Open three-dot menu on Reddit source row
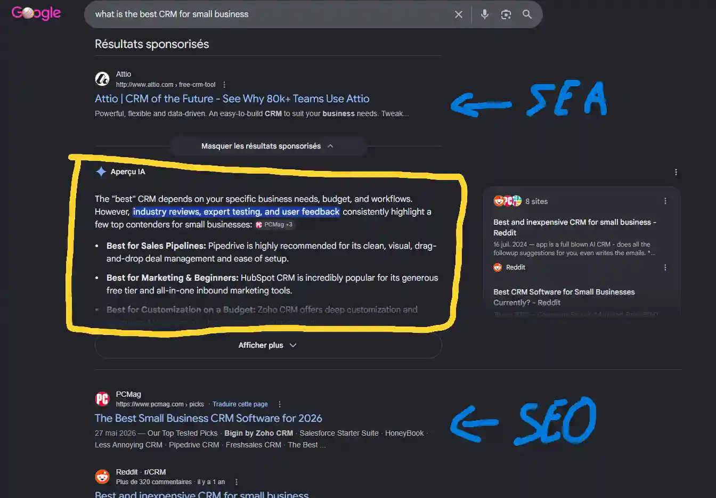Viewport: 716px width, 498px height. [x=665, y=267]
